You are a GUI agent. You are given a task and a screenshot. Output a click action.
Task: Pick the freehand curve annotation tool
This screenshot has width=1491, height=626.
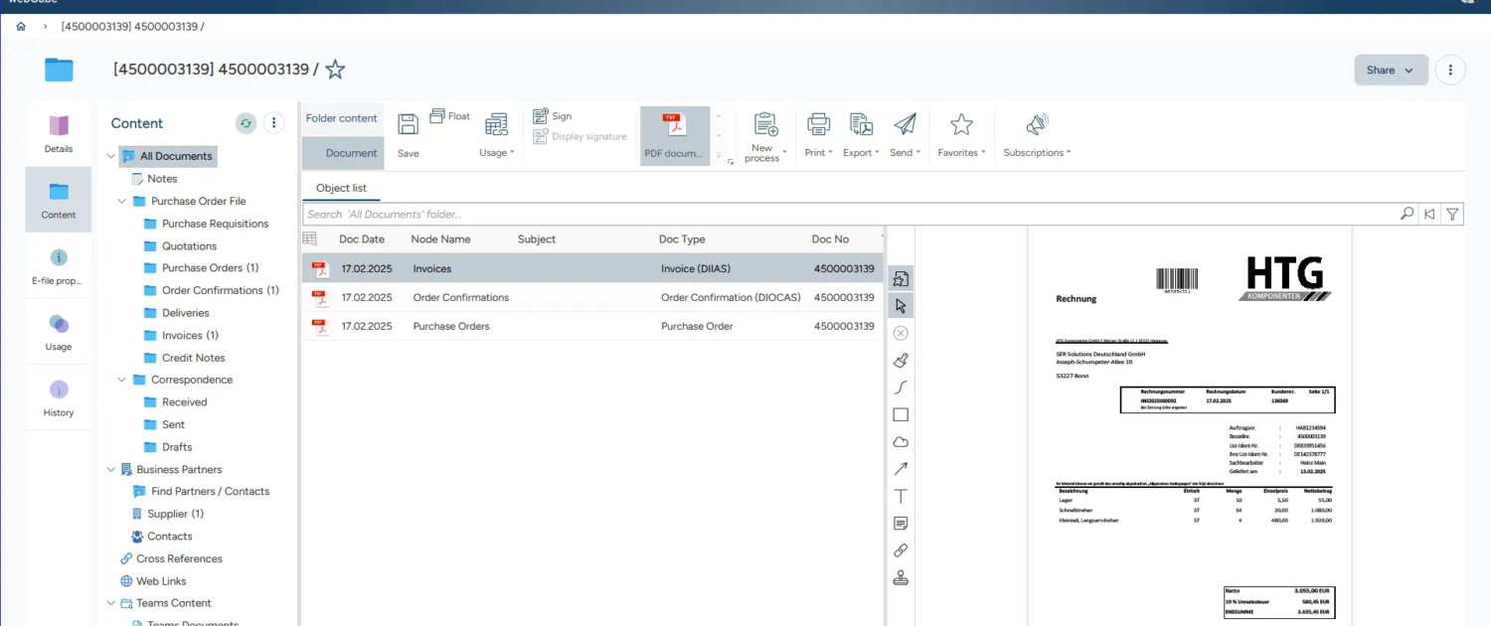pyautogui.click(x=901, y=388)
